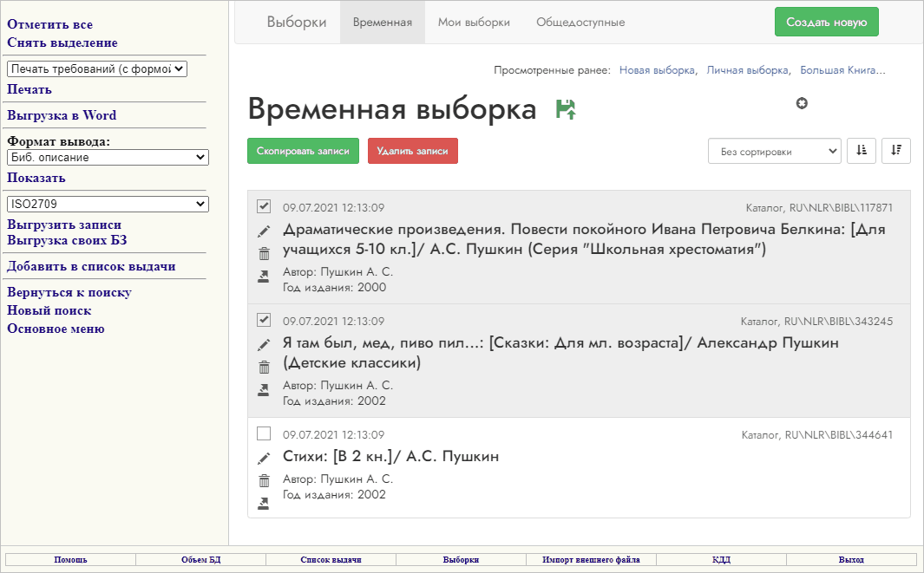Click record ID RU\NLR\BIBL\344641
Viewport: 924px width, 573px height.
[x=839, y=435]
